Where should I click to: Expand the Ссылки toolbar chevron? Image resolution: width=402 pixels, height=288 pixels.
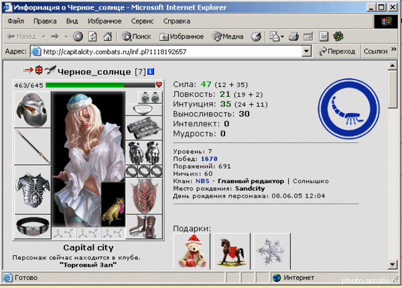point(393,49)
